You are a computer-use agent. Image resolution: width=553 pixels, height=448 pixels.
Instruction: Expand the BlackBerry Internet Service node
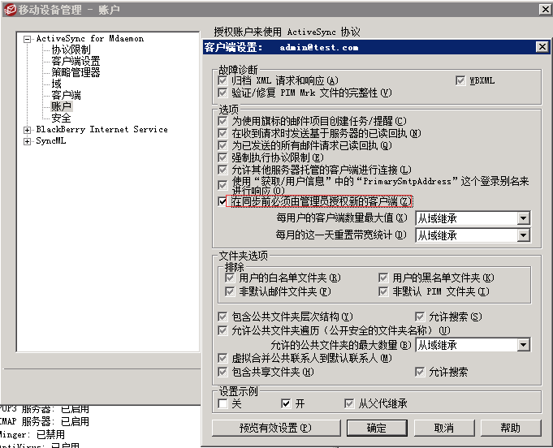point(27,130)
